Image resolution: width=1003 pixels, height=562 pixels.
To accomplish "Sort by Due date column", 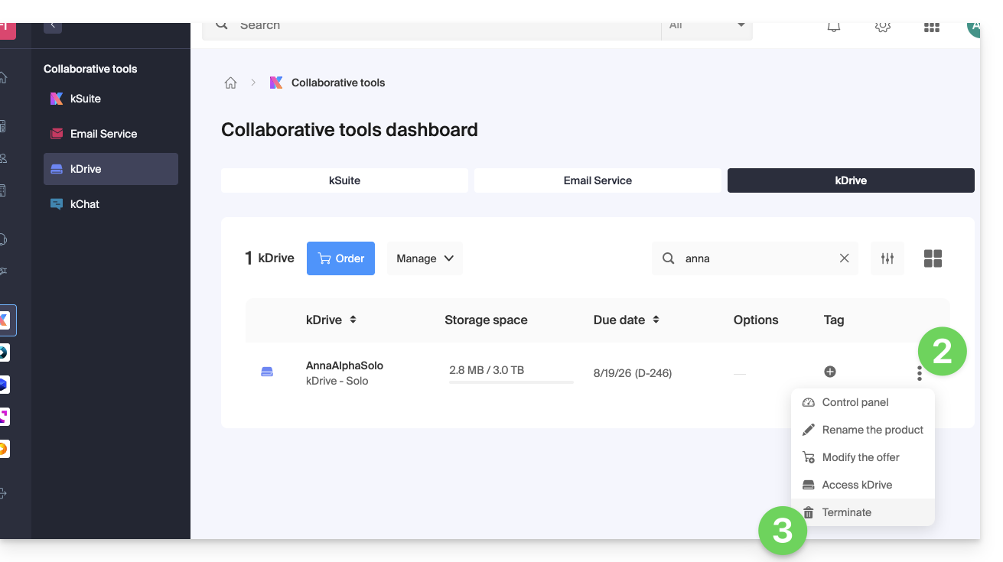I will 656,320.
